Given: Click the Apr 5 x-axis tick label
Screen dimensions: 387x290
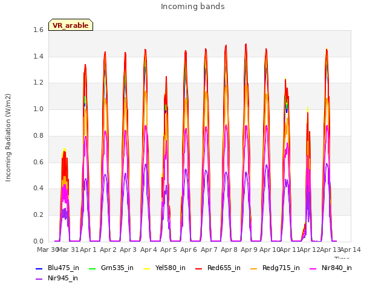Looking at the screenshot, I should [x=169, y=250].
